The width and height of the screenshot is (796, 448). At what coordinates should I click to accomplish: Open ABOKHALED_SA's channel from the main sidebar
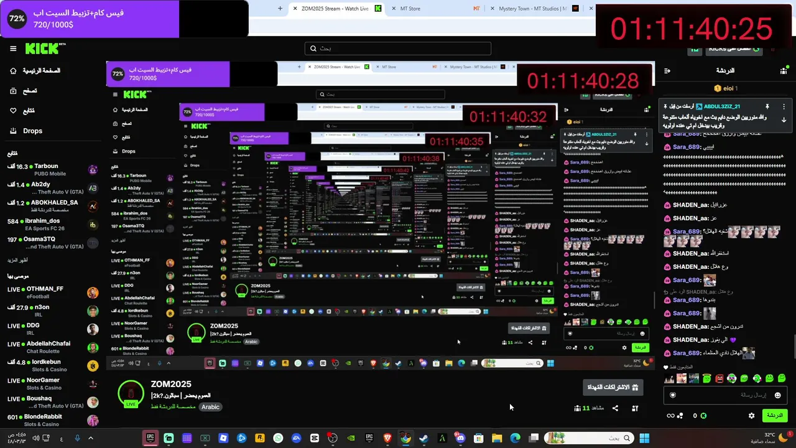pyautogui.click(x=52, y=206)
